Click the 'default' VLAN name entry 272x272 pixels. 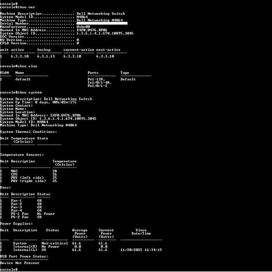click(x=23, y=79)
